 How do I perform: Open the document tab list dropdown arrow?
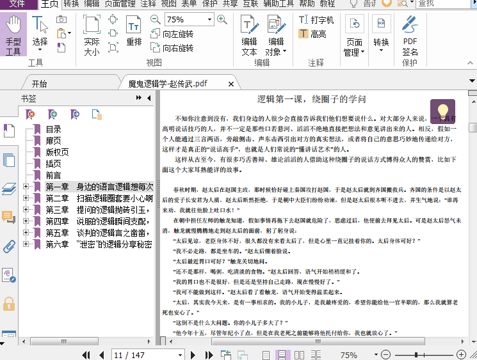[472, 81]
